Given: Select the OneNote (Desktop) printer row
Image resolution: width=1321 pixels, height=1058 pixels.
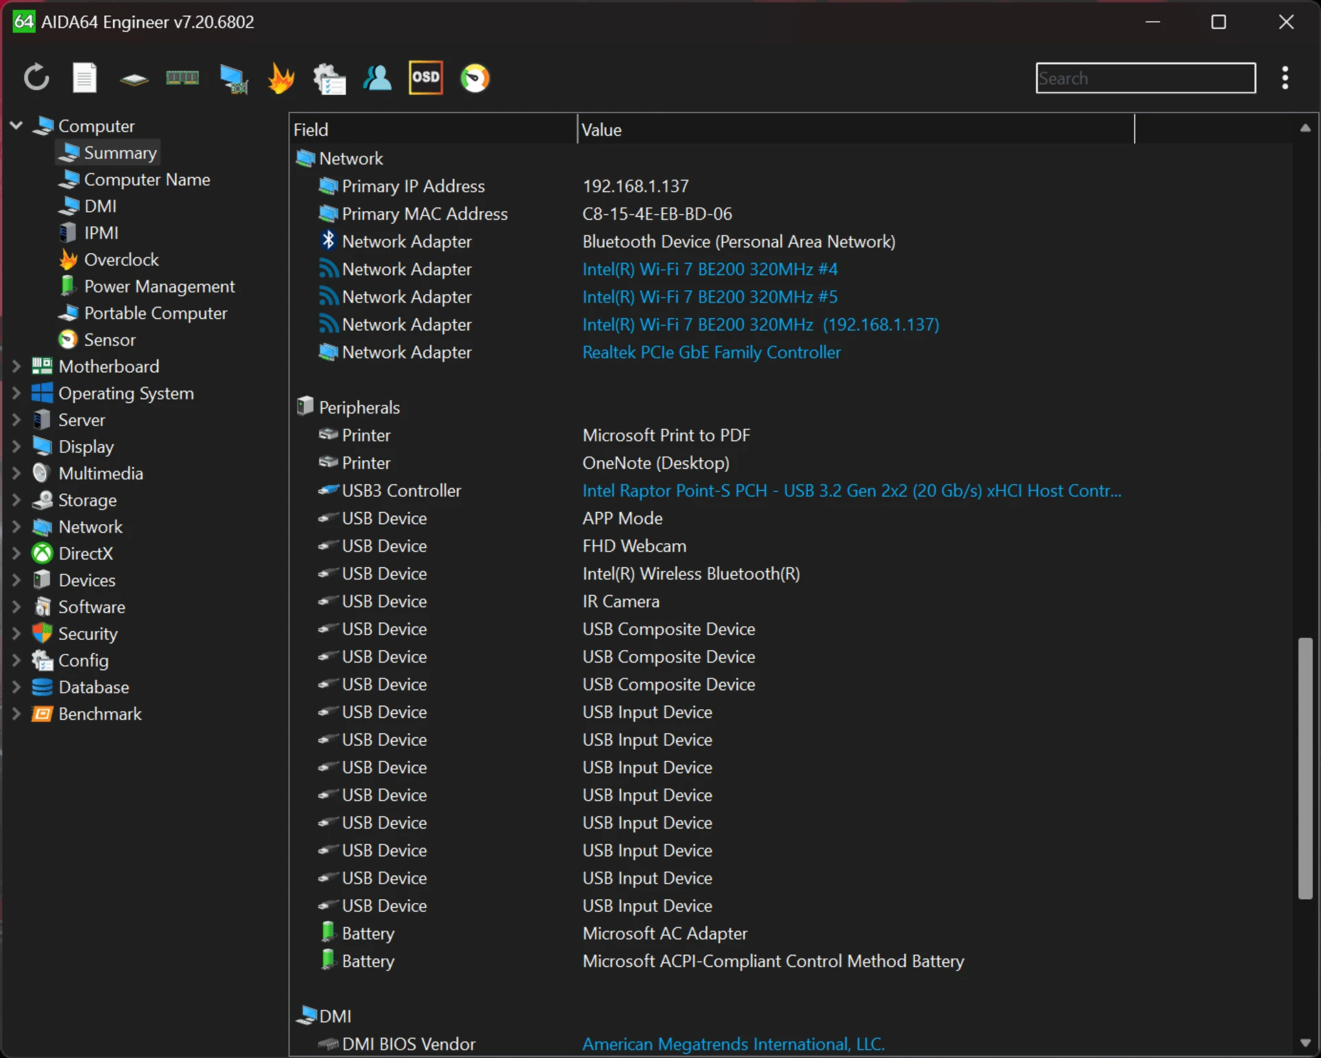Looking at the screenshot, I should tap(791, 463).
